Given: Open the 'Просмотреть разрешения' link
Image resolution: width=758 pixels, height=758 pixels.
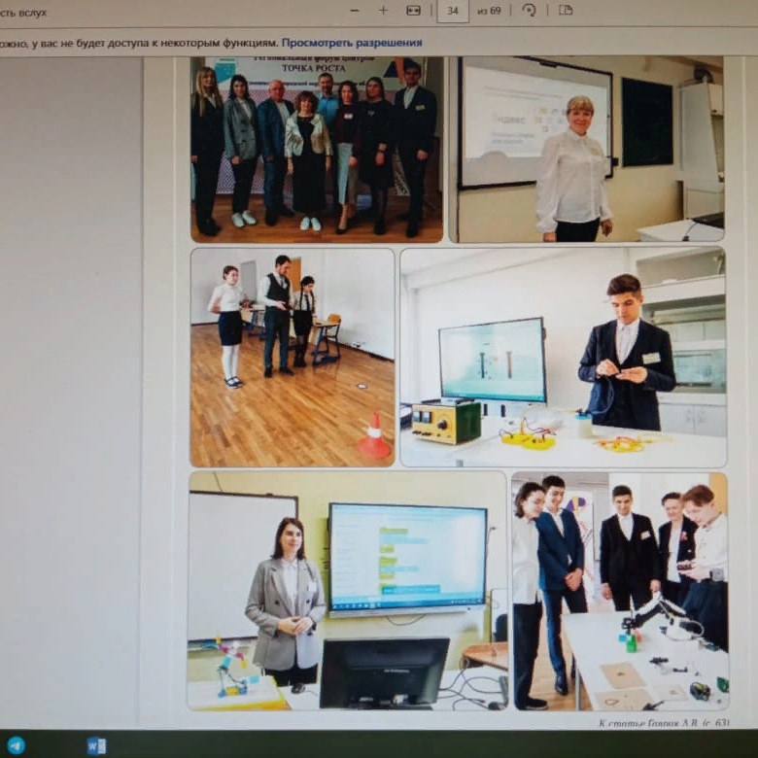Looking at the screenshot, I should tap(352, 43).
